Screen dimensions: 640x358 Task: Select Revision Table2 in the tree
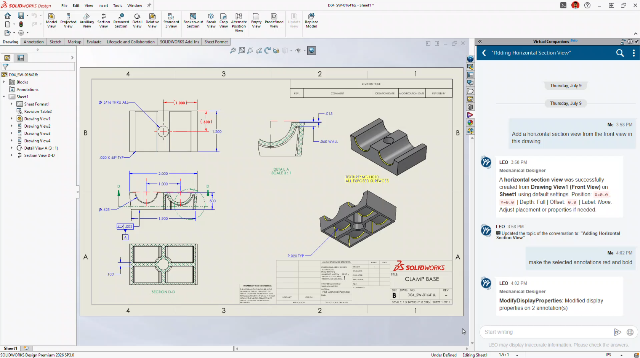click(x=38, y=112)
